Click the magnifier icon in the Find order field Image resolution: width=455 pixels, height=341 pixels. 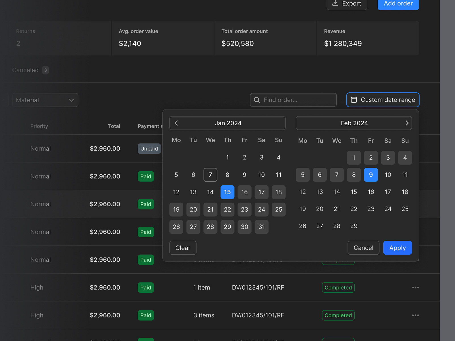257,100
